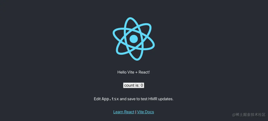Click the pipe separator between the links

[x=136, y=112]
